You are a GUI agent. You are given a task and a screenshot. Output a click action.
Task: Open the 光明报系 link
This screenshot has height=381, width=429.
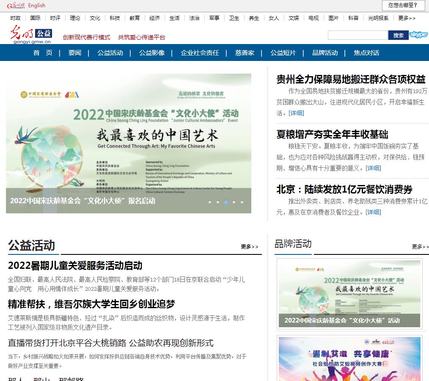pos(378,18)
